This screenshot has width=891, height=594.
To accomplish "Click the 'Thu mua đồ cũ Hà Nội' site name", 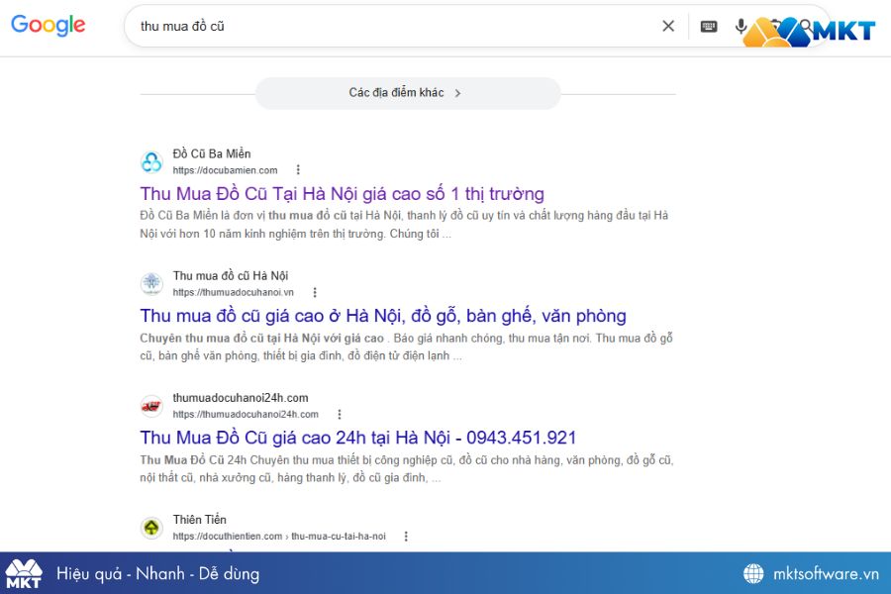I will pyautogui.click(x=230, y=275).
